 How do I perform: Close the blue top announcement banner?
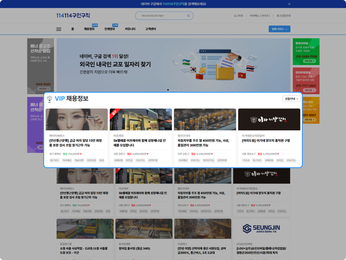[289, 4]
